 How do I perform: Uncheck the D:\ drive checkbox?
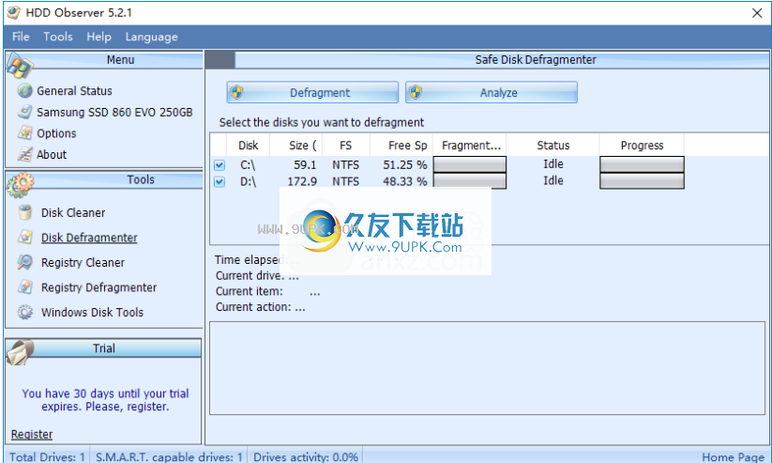pyautogui.click(x=219, y=181)
